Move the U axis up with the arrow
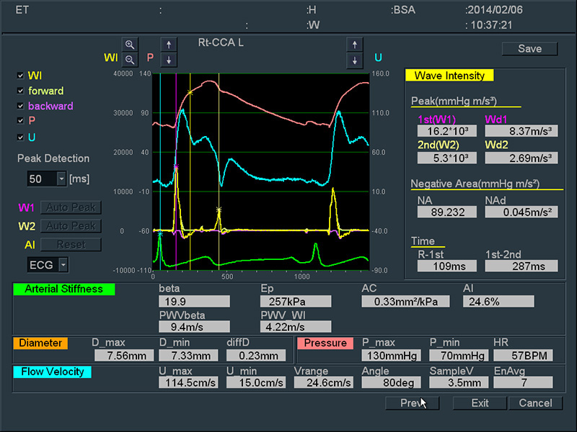 [354, 44]
